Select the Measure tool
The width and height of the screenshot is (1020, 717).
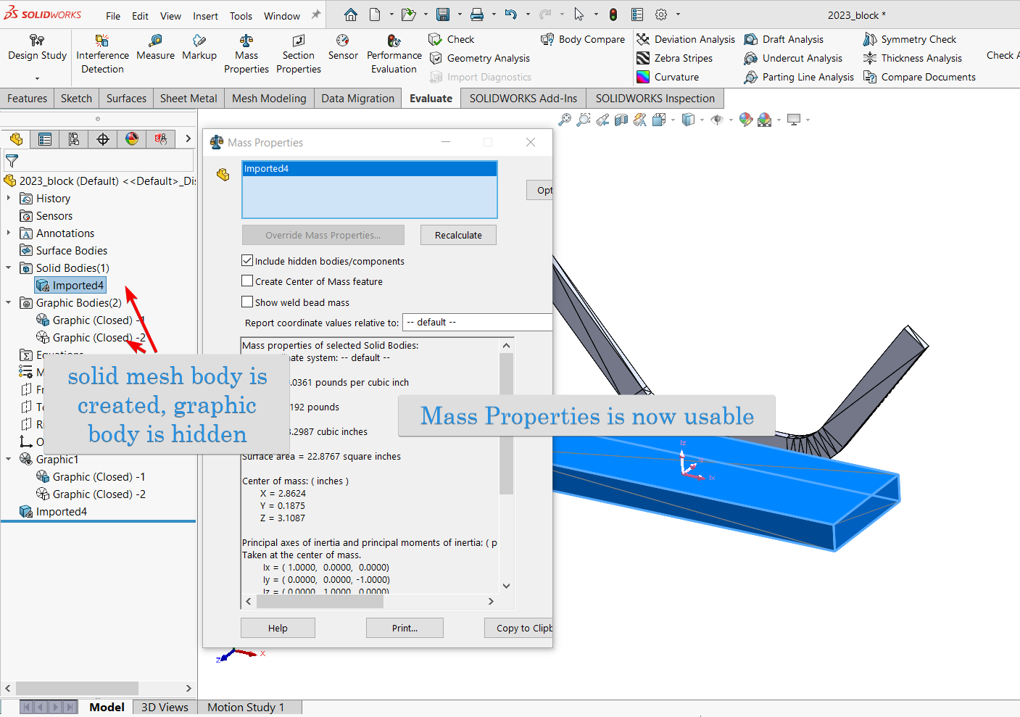tap(155, 48)
